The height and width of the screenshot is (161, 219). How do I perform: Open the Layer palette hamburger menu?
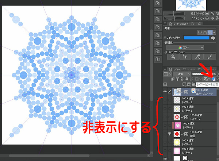pos(165,69)
